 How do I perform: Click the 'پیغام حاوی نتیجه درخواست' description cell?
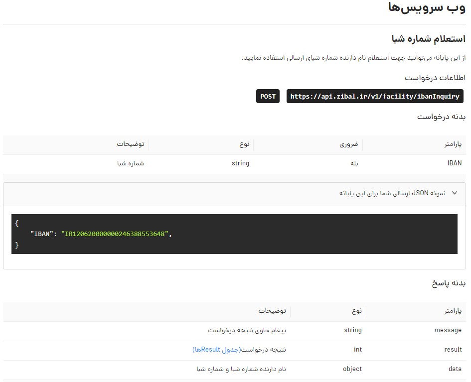247,330
